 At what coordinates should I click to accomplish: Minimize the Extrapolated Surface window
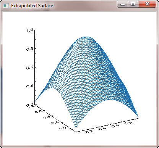pyautogui.click(x=123, y=4)
